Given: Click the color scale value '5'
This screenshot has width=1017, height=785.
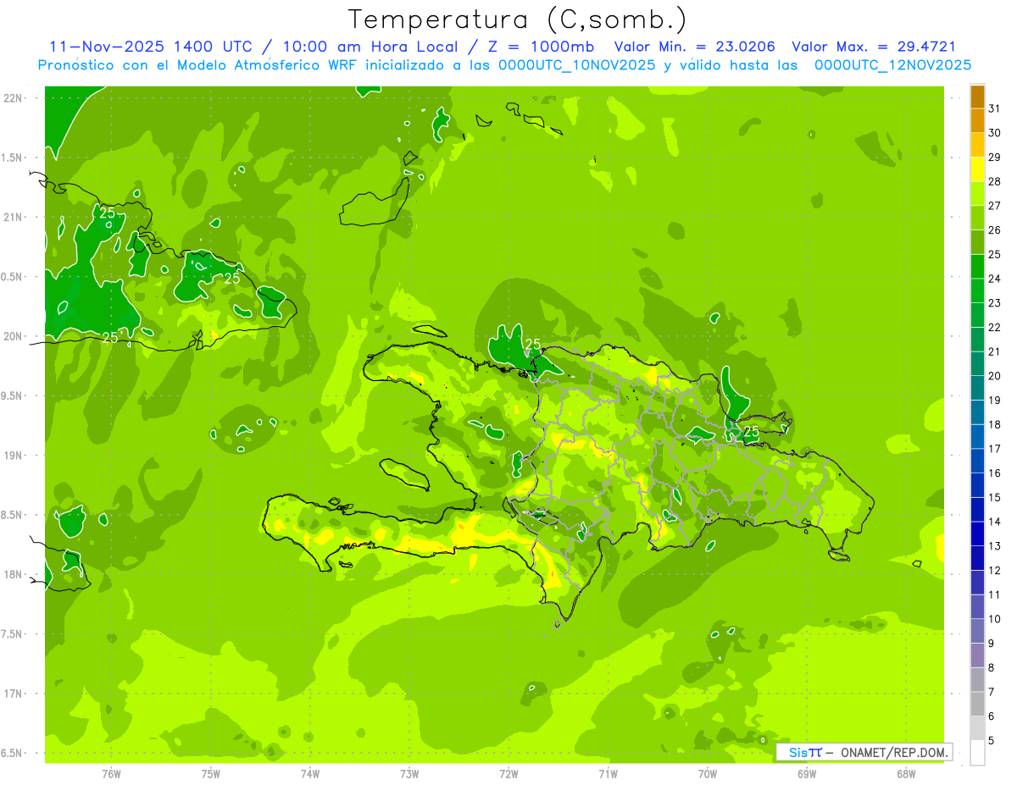Looking at the screenshot, I should point(992,741).
